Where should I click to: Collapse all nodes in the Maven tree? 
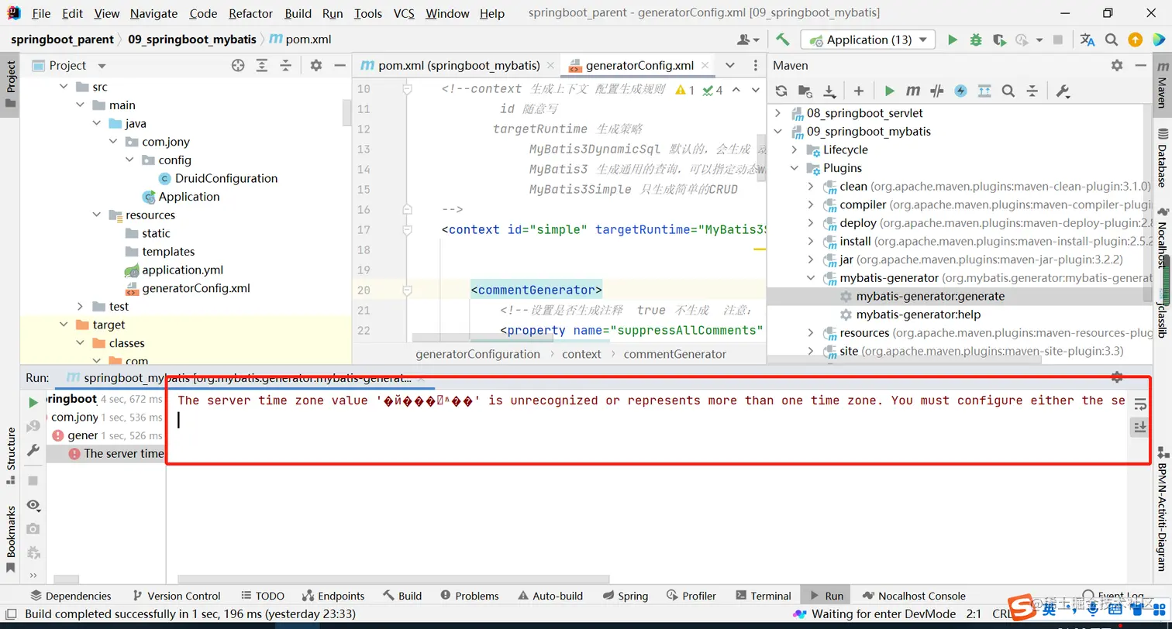click(x=1032, y=91)
